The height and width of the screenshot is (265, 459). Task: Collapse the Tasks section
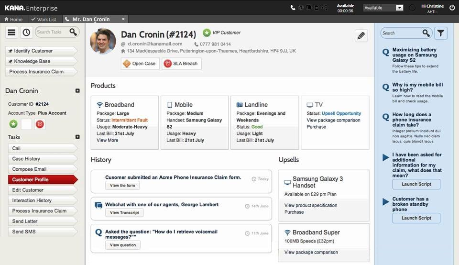click(77, 137)
